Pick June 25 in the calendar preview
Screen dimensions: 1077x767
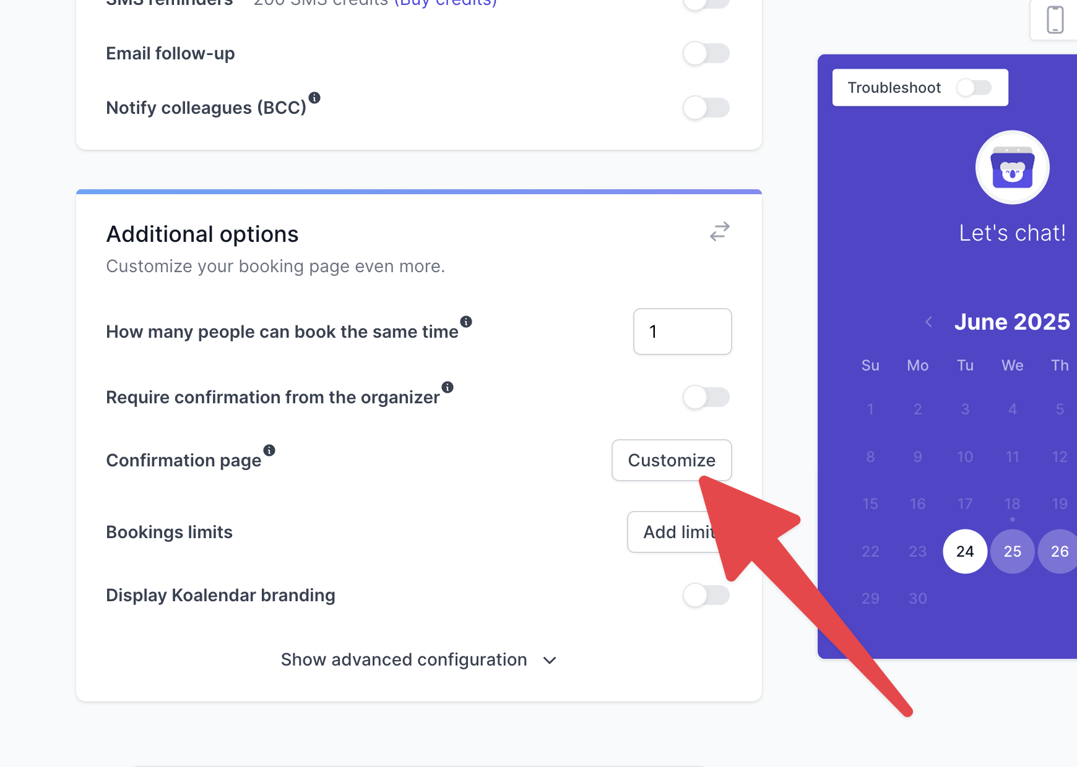pos(1012,551)
